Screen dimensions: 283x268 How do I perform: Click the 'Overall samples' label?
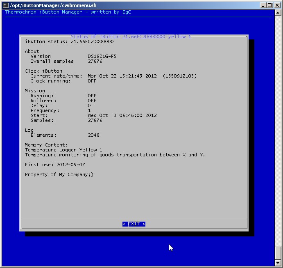point(52,61)
